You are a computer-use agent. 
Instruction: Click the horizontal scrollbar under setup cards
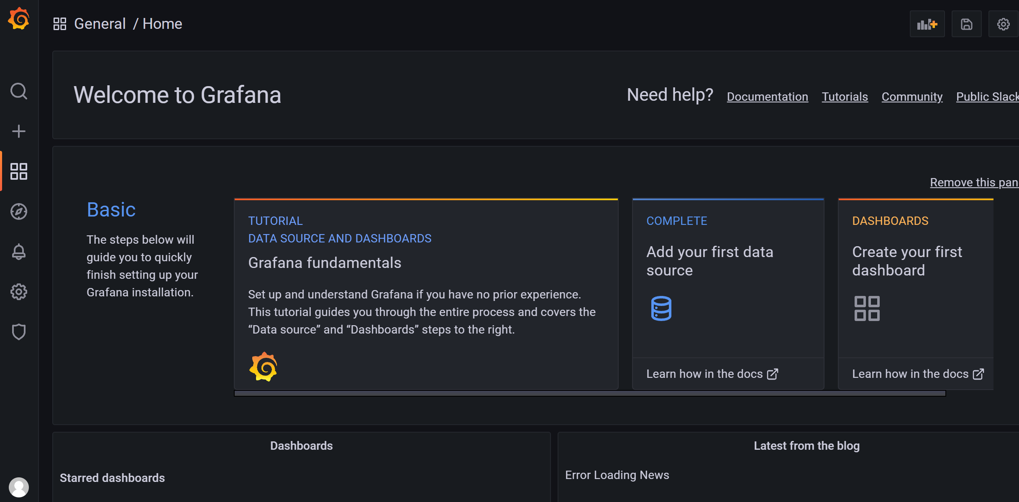click(x=590, y=393)
